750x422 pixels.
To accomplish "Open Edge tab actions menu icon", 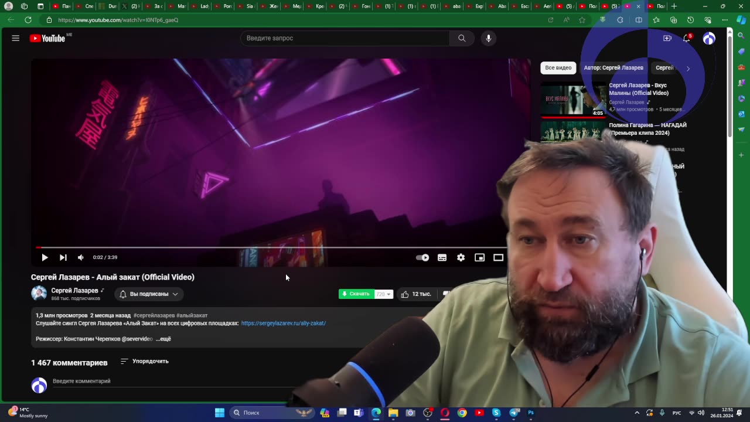I will pyautogui.click(x=40, y=6).
